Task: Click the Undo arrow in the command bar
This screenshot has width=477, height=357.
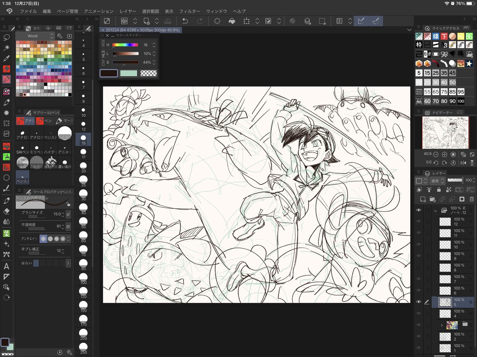Action: coord(185,21)
